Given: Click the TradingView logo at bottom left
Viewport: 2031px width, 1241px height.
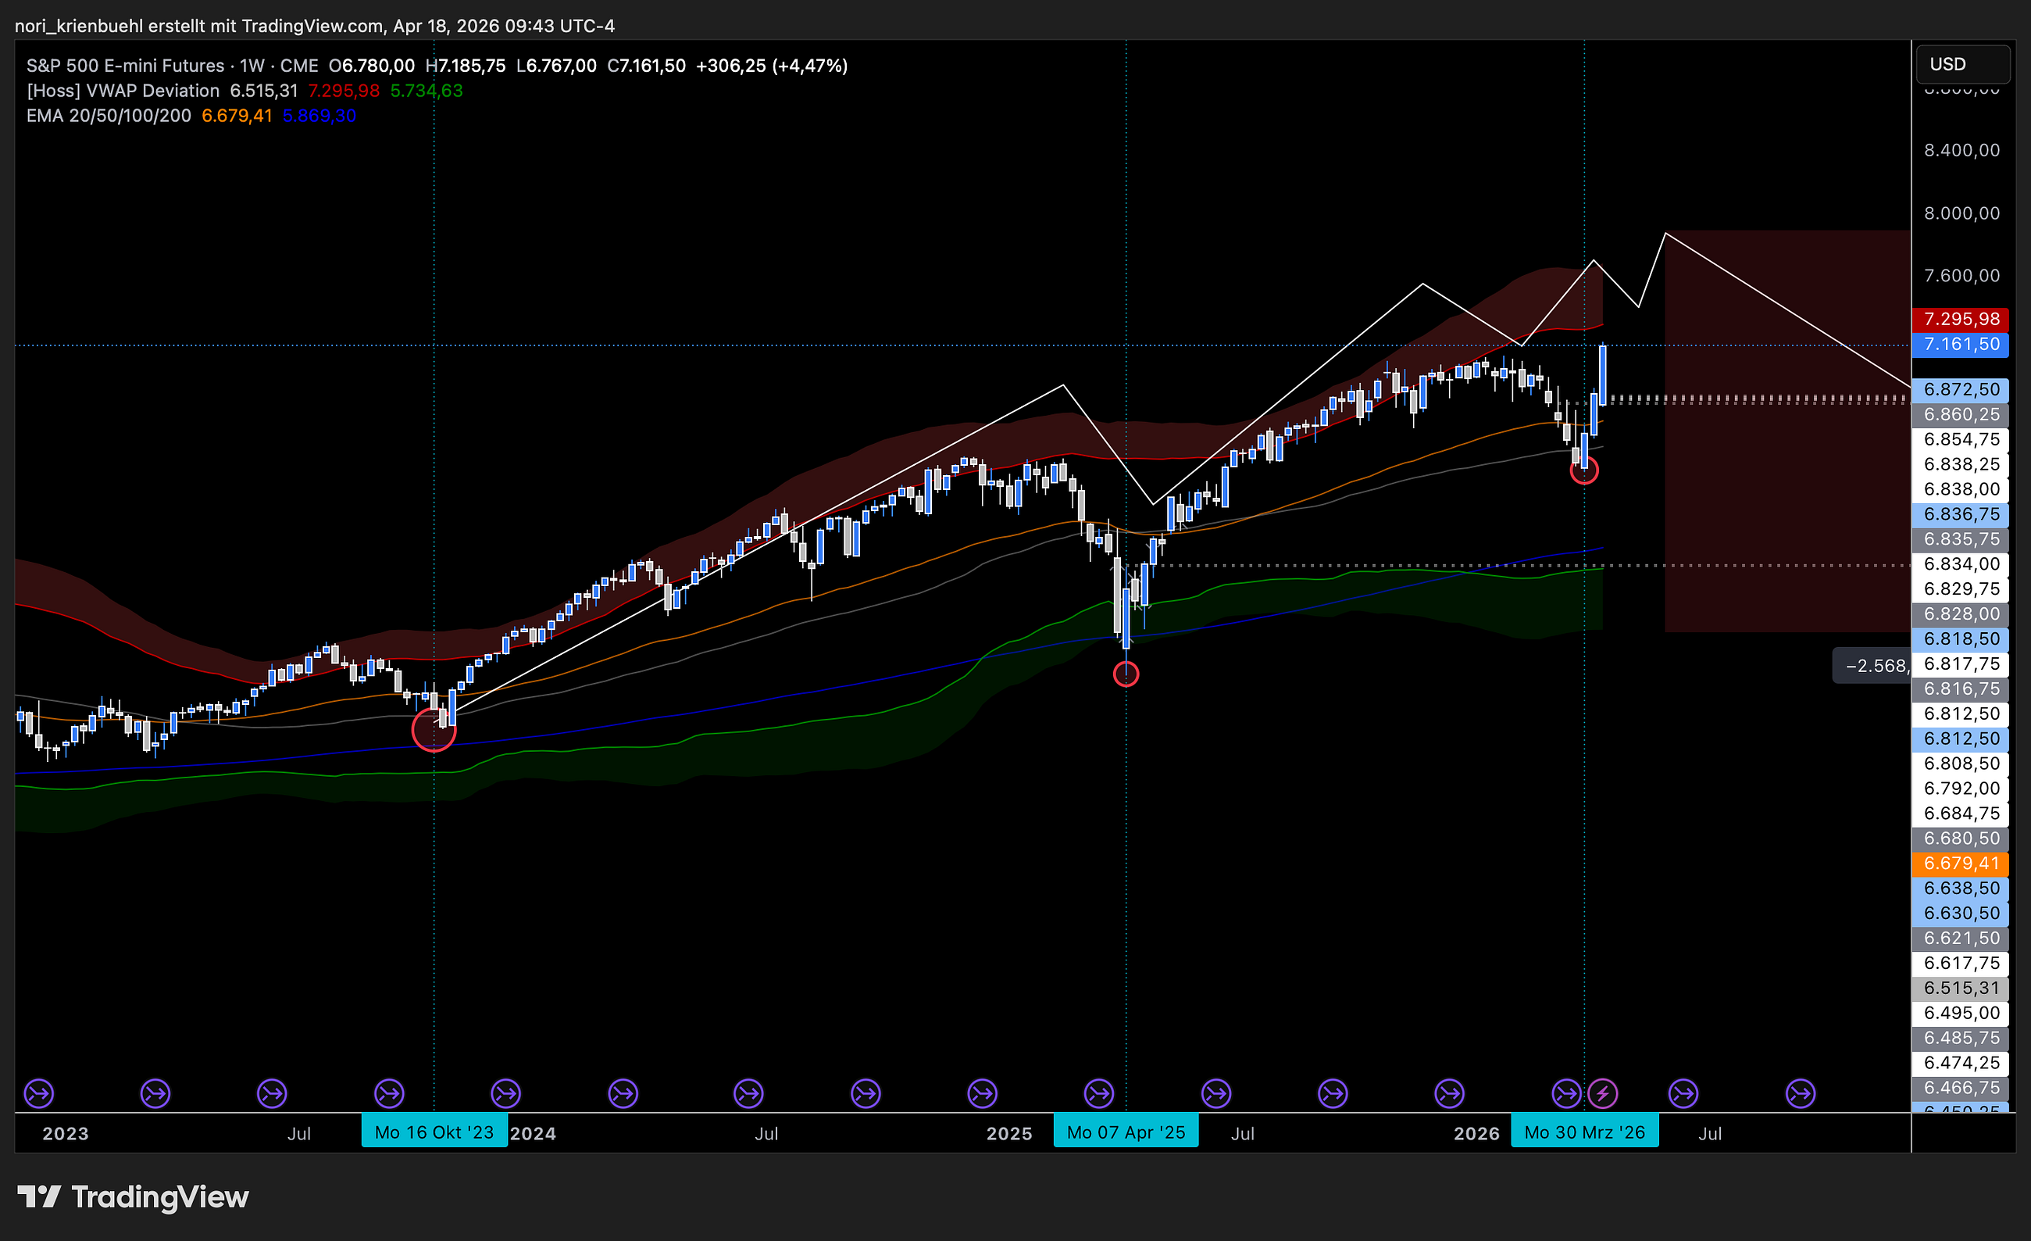Looking at the screenshot, I should click(x=133, y=1196).
